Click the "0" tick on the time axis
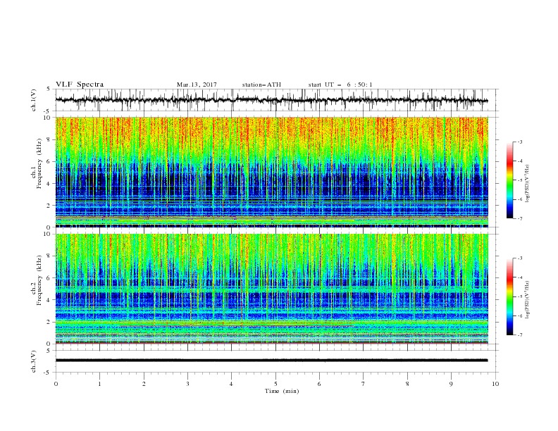Screen dimensions: 558x431 56,384
